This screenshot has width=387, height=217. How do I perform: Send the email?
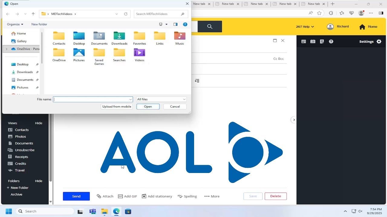[76, 196]
